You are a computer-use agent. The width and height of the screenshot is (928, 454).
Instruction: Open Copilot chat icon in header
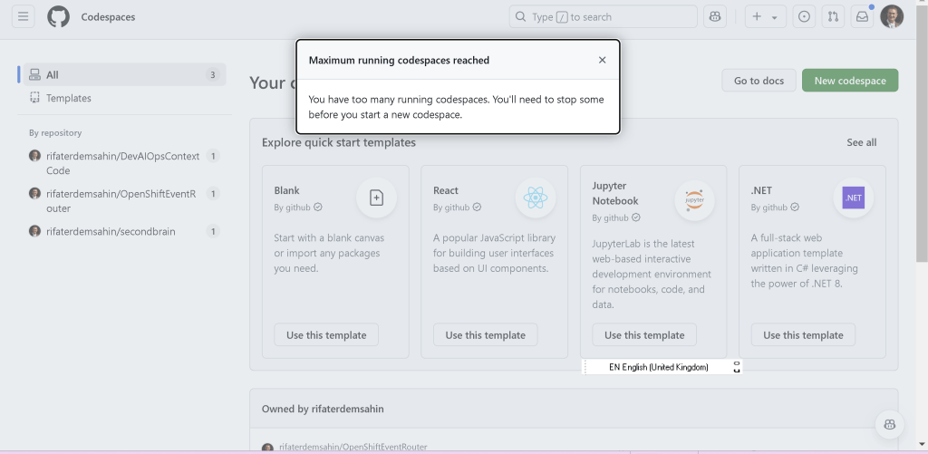714,16
